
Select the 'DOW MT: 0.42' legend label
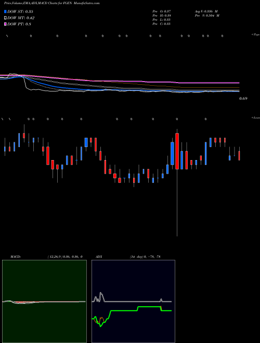point(21,18)
